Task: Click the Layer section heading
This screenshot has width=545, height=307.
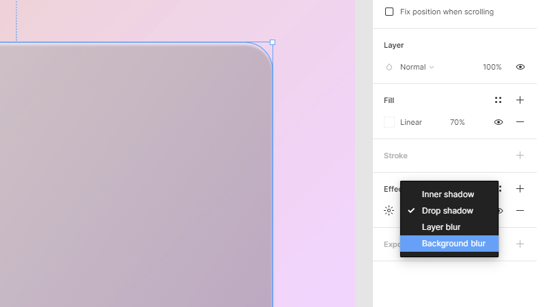Action: pos(394,45)
